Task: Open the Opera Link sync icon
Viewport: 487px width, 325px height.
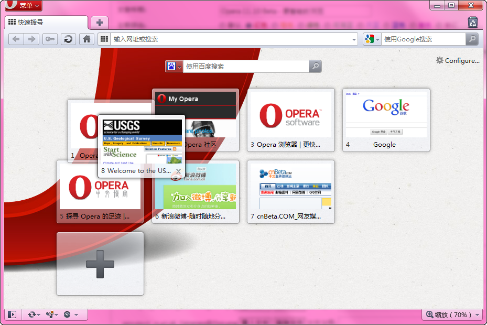Action: [x=34, y=315]
